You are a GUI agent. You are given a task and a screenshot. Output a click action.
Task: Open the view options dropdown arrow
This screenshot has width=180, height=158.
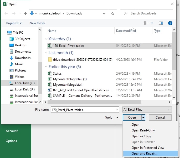pos(152,23)
